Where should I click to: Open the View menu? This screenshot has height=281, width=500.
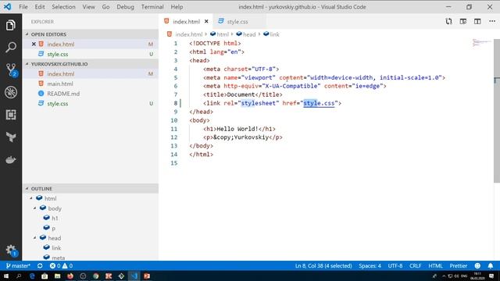pos(88,7)
